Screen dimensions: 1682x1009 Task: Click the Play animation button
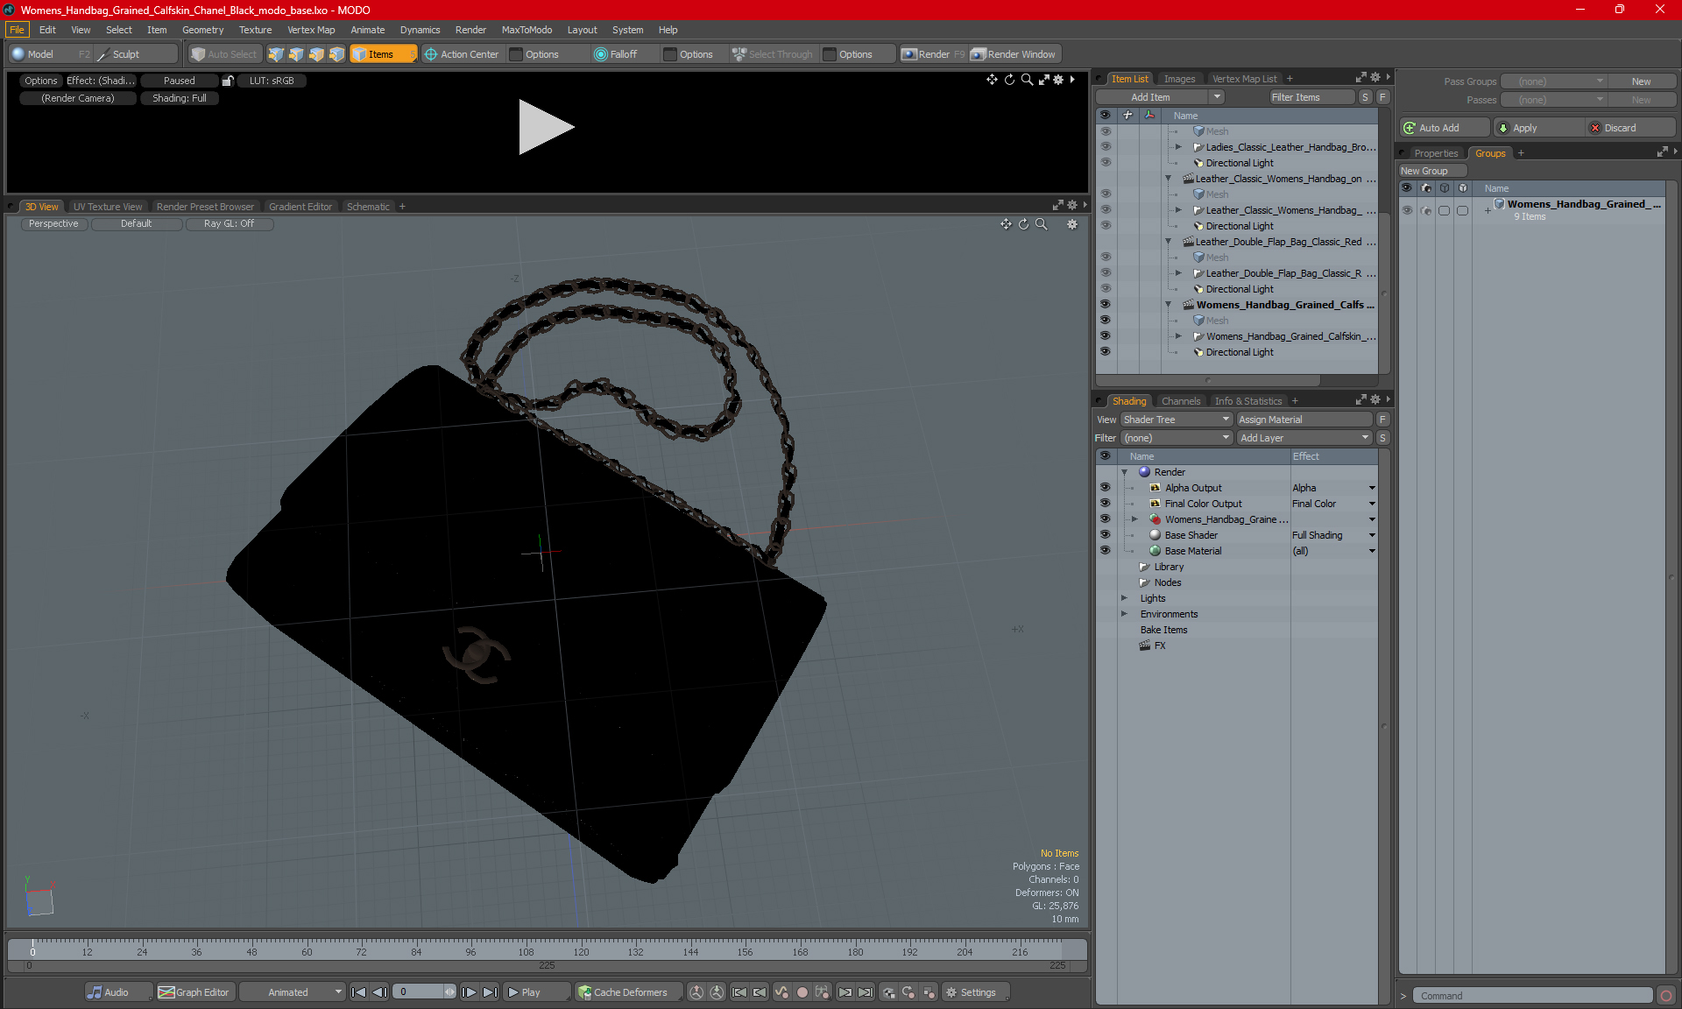(x=535, y=992)
